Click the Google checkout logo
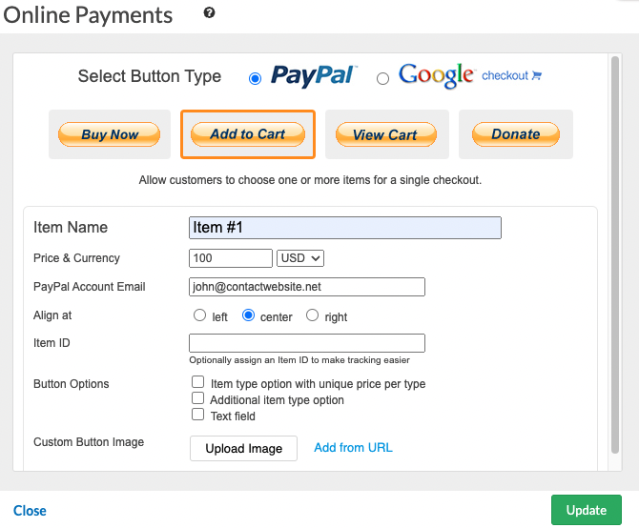This screenshot has width=639, height=528. point(436,76)
